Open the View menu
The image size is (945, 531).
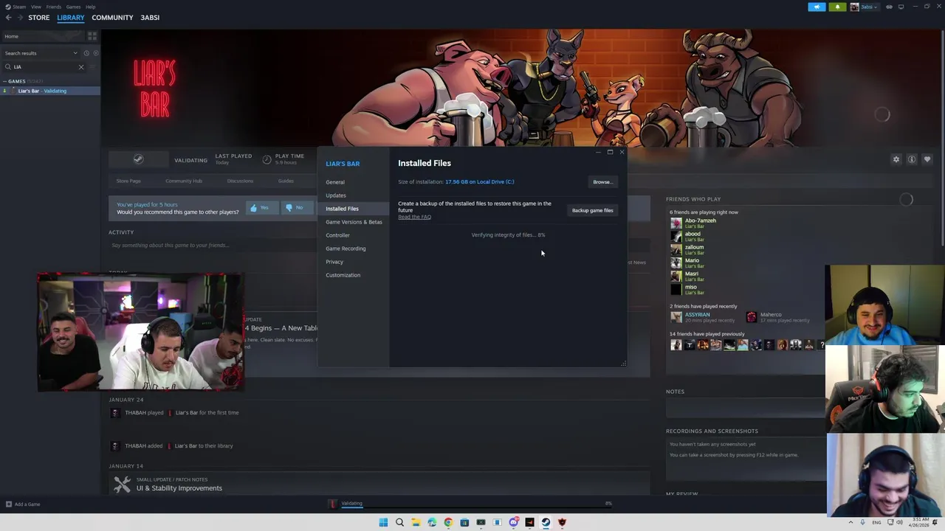click(x=35, y=7)
